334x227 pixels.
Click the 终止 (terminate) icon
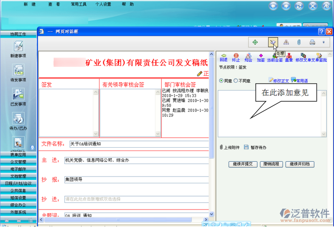[x=236, y=57]
